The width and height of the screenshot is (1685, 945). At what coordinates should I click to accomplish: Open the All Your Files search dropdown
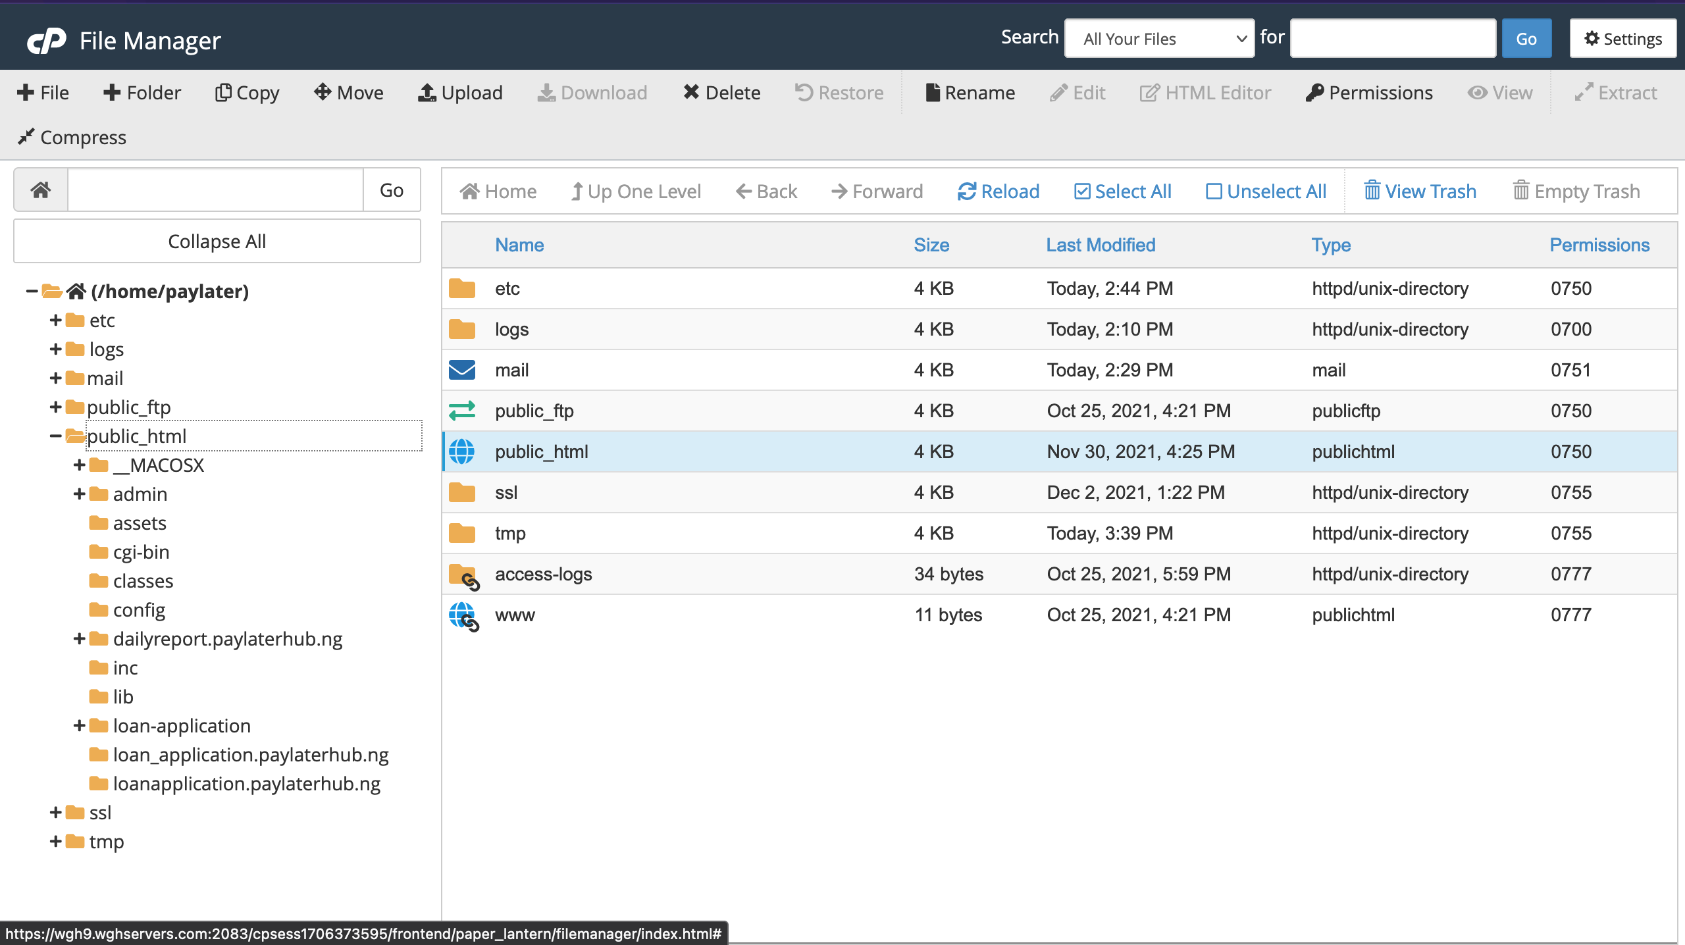[1159, 39]
